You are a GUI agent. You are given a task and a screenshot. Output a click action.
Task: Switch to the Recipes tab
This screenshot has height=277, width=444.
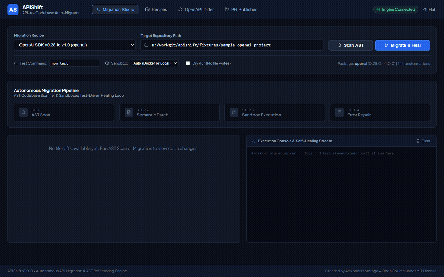pyautogui.click(x=156, y=9)
